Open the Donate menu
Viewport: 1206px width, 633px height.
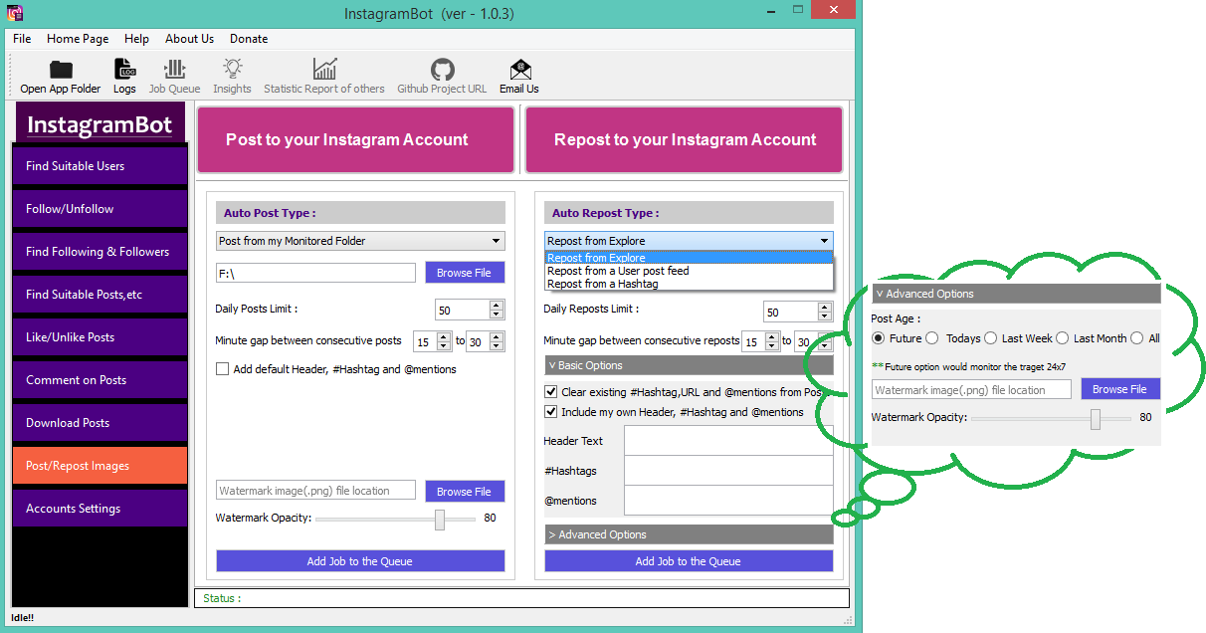[x=249, y=39]
